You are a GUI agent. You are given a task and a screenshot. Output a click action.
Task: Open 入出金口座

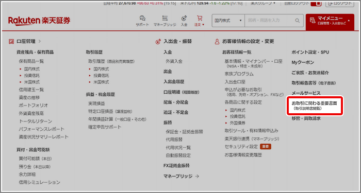point(235,82)
